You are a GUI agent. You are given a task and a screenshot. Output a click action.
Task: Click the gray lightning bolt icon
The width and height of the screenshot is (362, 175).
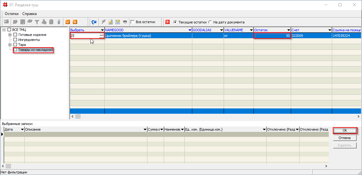tap(103, 22)
